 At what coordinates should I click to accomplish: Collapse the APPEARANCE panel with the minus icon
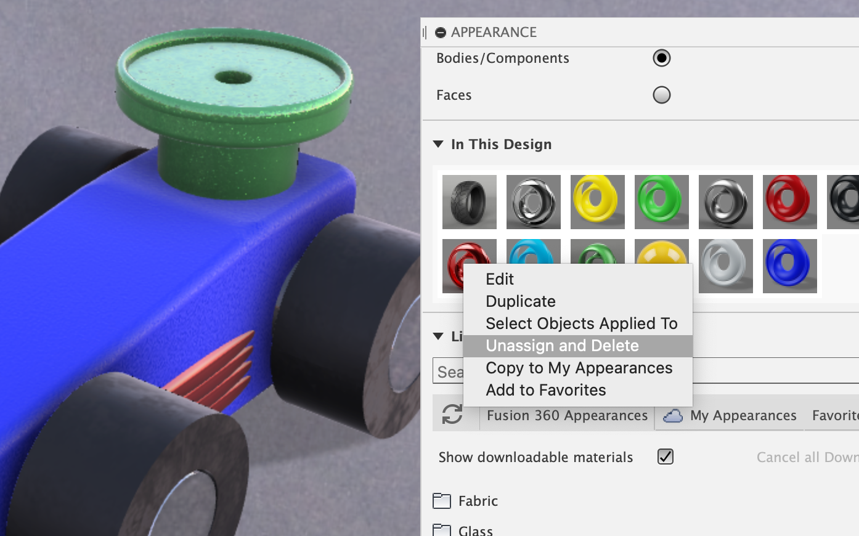[440, 33]
